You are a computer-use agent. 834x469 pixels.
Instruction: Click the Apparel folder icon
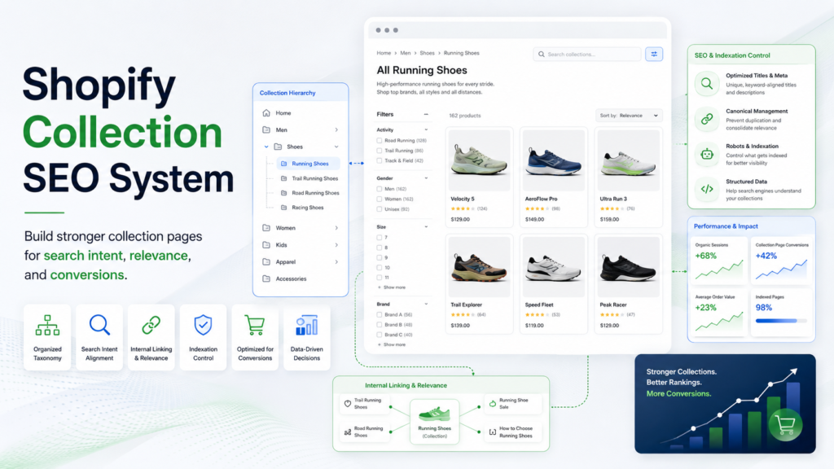[266, 261]
